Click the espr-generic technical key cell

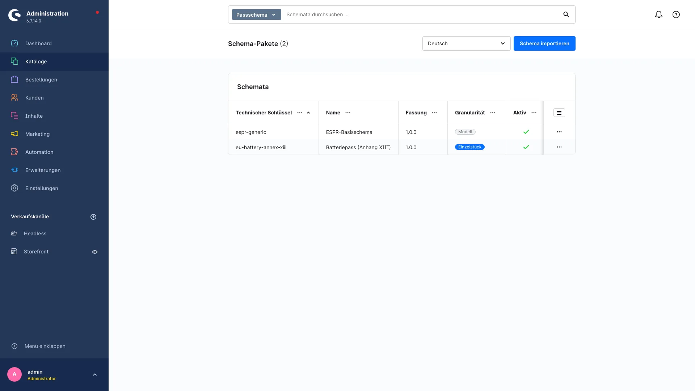click(273, 132)
